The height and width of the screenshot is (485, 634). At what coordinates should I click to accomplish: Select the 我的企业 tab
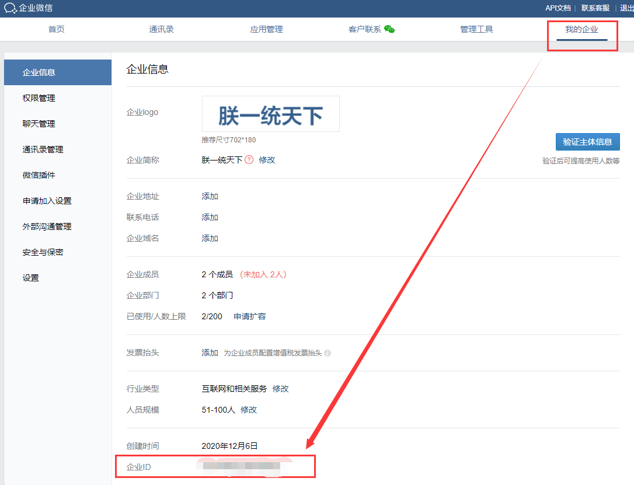(x=582, y=29)
